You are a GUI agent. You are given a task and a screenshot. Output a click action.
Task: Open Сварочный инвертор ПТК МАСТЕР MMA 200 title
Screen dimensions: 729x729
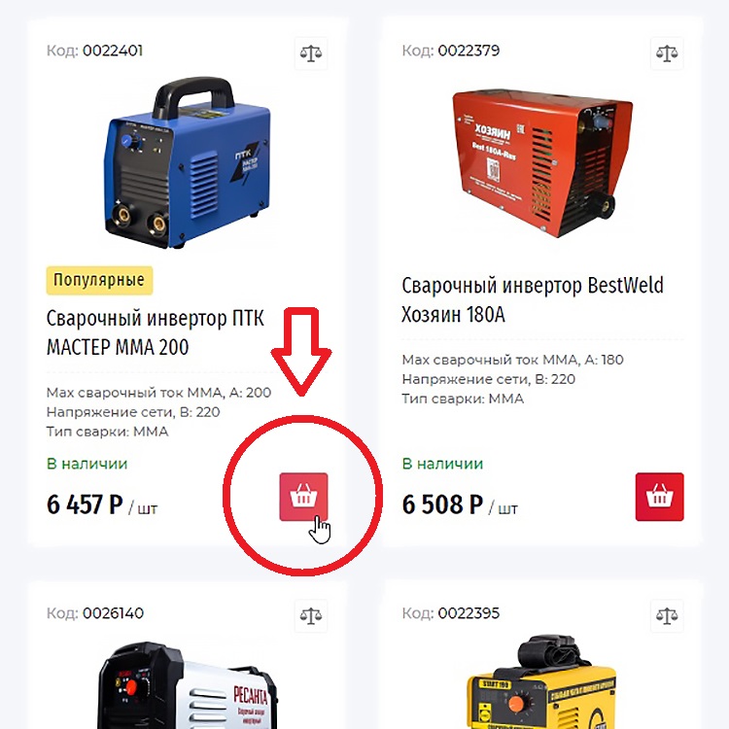tap(156, 332)
